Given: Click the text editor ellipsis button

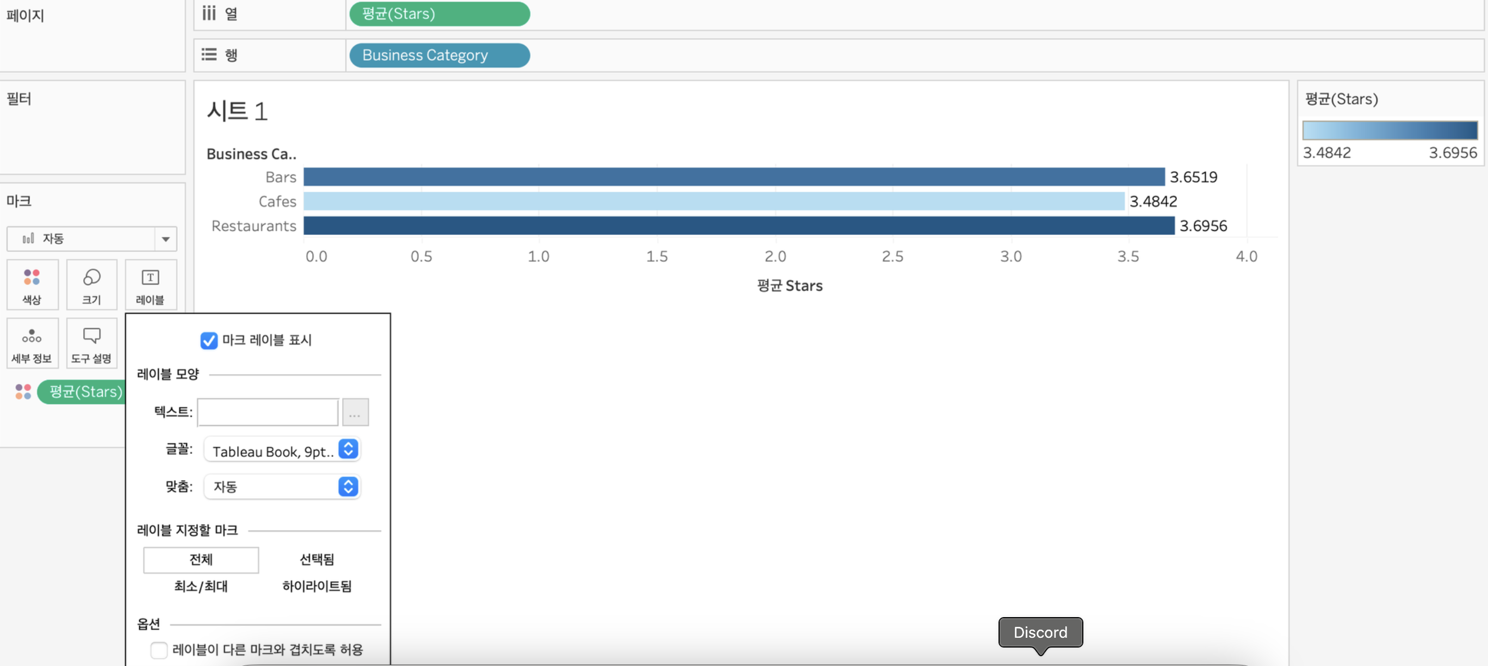Looking at the screenshot, I should 355,412.
